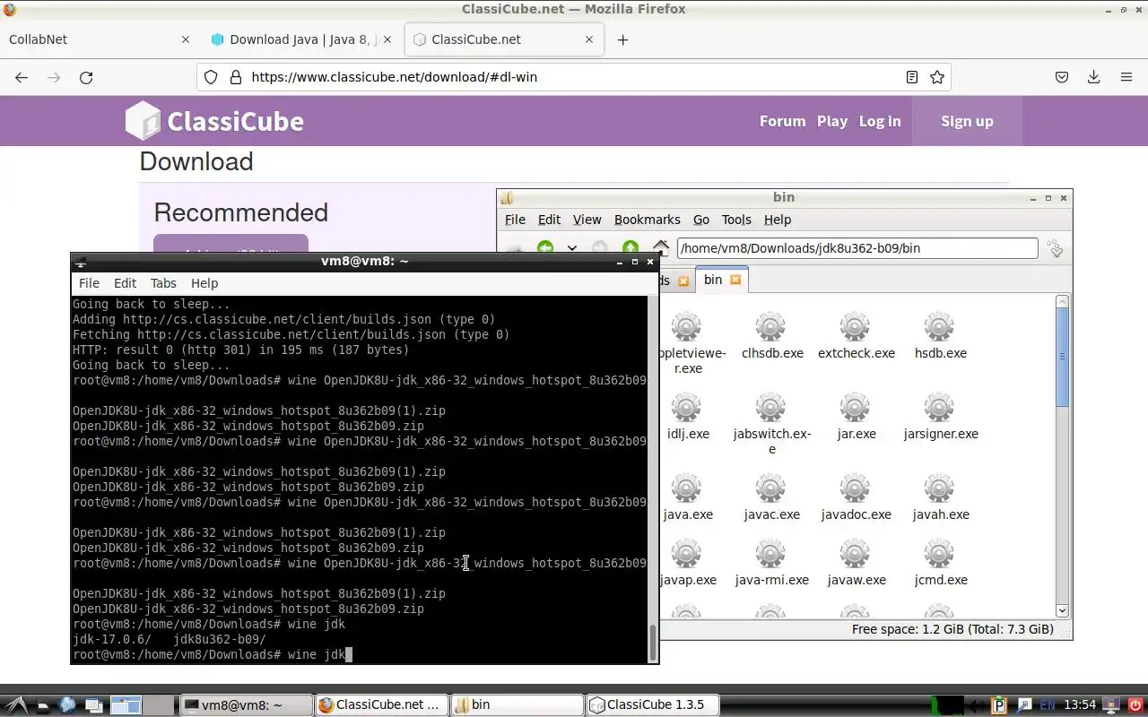Switch to ClassiCube 1.3.5 taskbar window
This screenshot has width=1148, height=717.
pos(653,704)
